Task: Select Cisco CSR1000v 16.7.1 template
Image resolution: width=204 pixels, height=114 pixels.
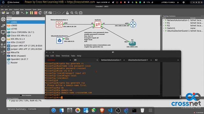Action: point(25,32)
